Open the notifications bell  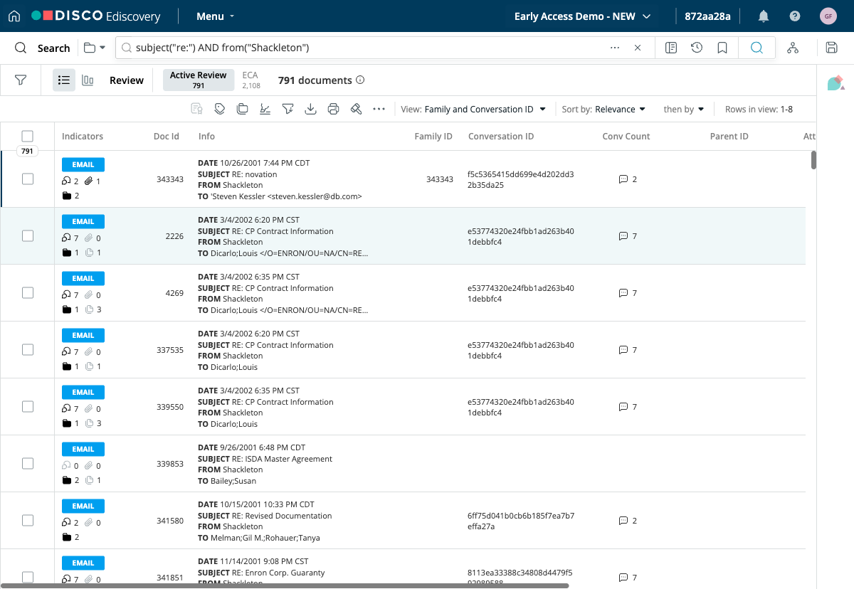[x=764, y=16]
